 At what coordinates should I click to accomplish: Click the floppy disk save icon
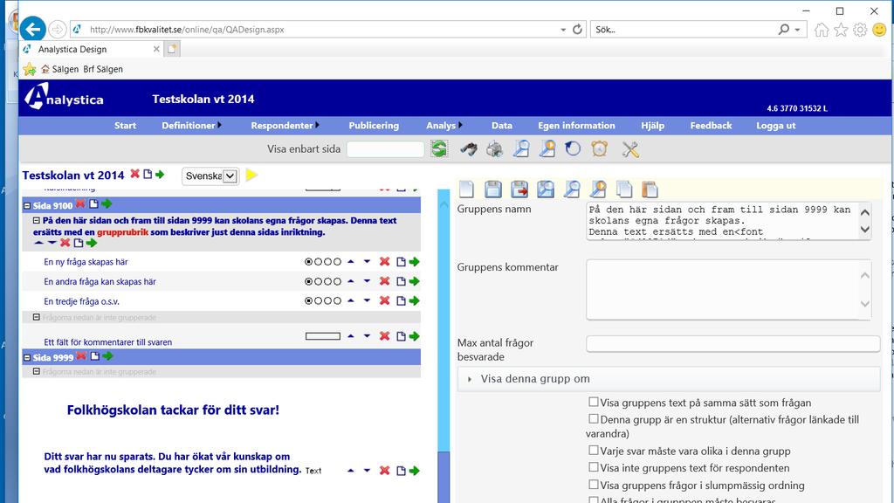point(493,189)
